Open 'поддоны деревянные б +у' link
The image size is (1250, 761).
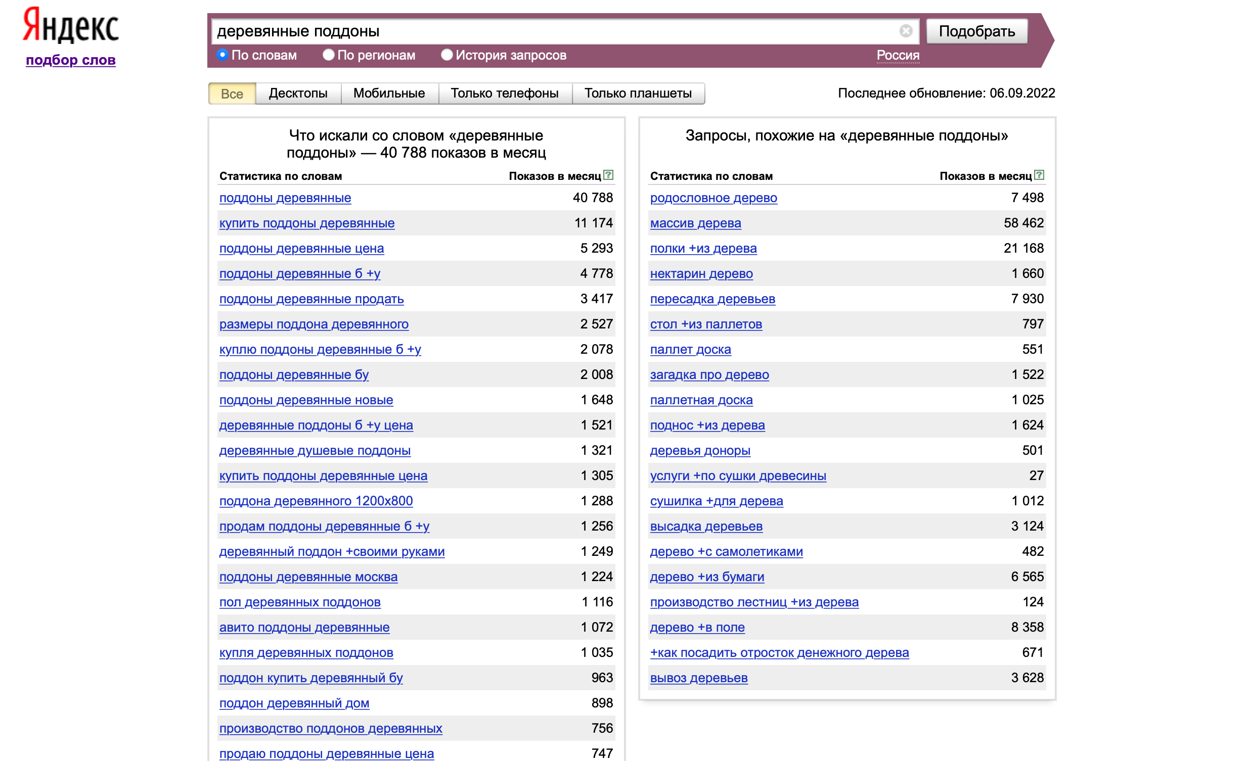coord(300,274)
